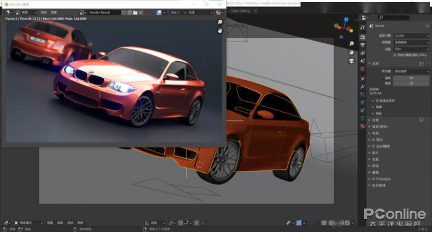Toggle the Freestyle checkbox
The image size is (432, 232).
[x=374, y=179]
